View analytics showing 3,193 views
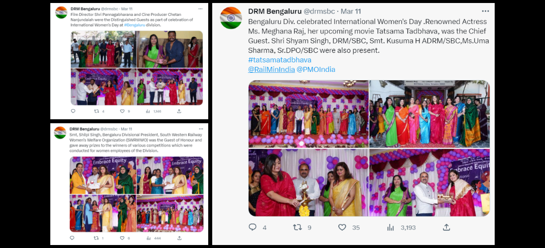545x248 pixels. (x=391, y=228)
